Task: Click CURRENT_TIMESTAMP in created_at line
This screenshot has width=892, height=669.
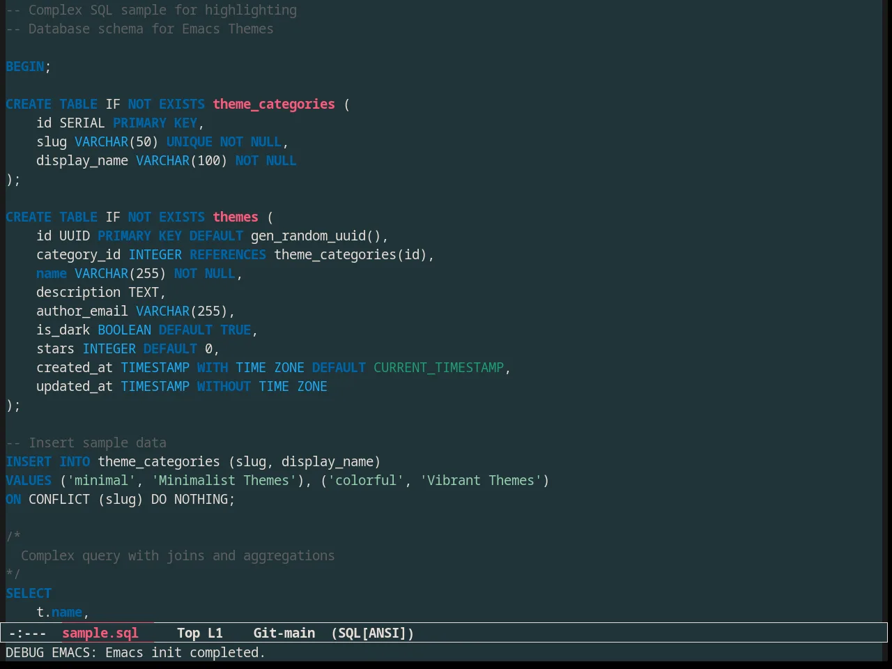Action: 438,367
